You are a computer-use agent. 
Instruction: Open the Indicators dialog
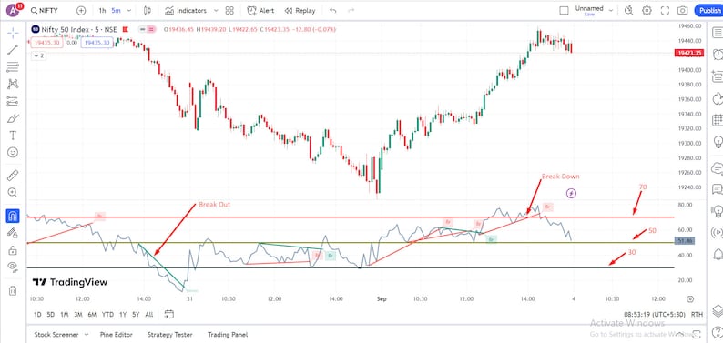186,10
